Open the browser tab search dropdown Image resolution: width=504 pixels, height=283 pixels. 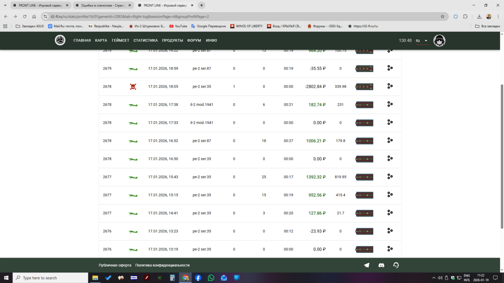(x=5, y=5)
